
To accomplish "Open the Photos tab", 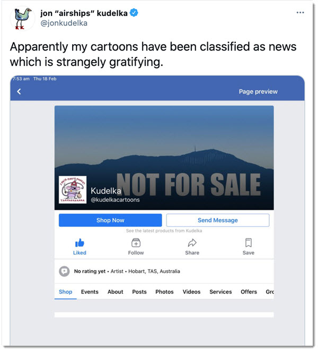I will tap(164, 292).
